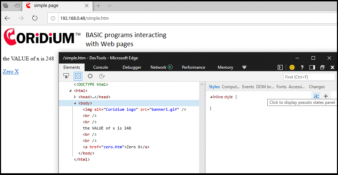Switch to the Console tab
Image resolution: width=338 pixels, height=175 pixels.
point(101,67)
